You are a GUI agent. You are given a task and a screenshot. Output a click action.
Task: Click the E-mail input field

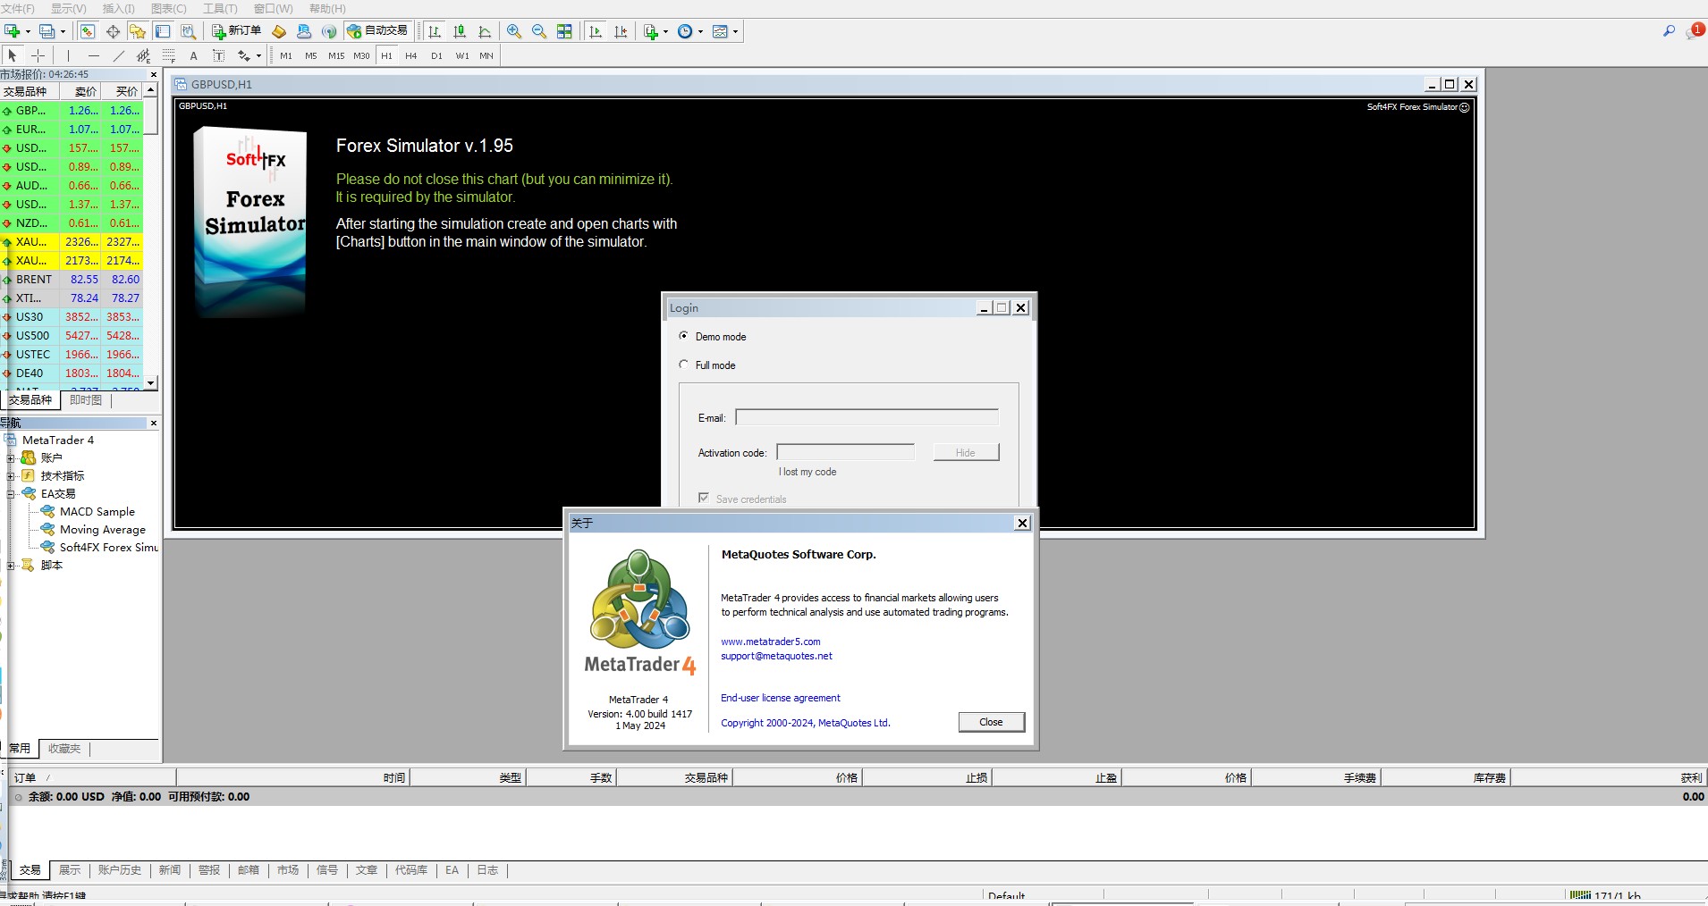click(867, 417)
